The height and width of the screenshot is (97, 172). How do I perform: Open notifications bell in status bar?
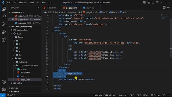[169, 95]
